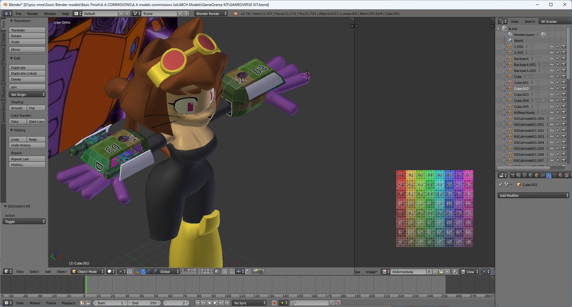This screenshot has width=572, height=307.
Task: Open File menu
Action: tap(19, 14)
